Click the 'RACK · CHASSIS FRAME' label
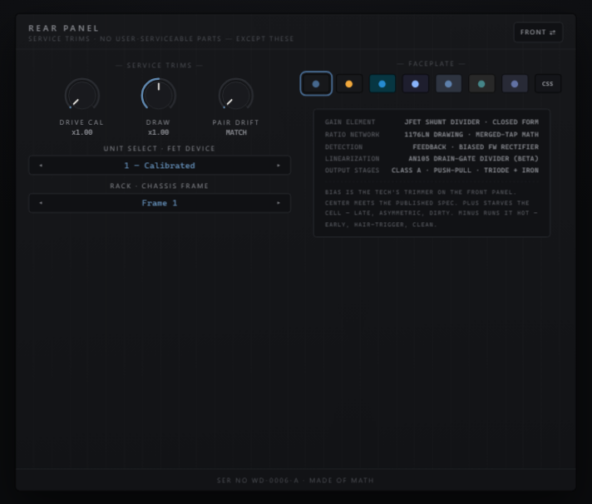This screenshot has width=592, height=504. coord(160,185)
